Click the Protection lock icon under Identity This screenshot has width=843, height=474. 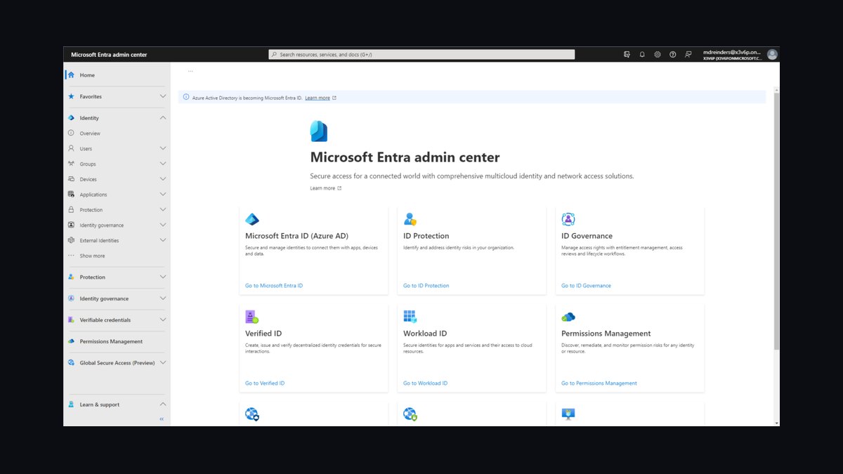point(71,210)
